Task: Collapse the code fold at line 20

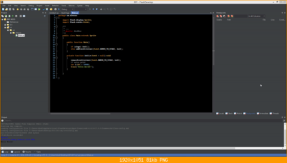Action: (57, 58)
